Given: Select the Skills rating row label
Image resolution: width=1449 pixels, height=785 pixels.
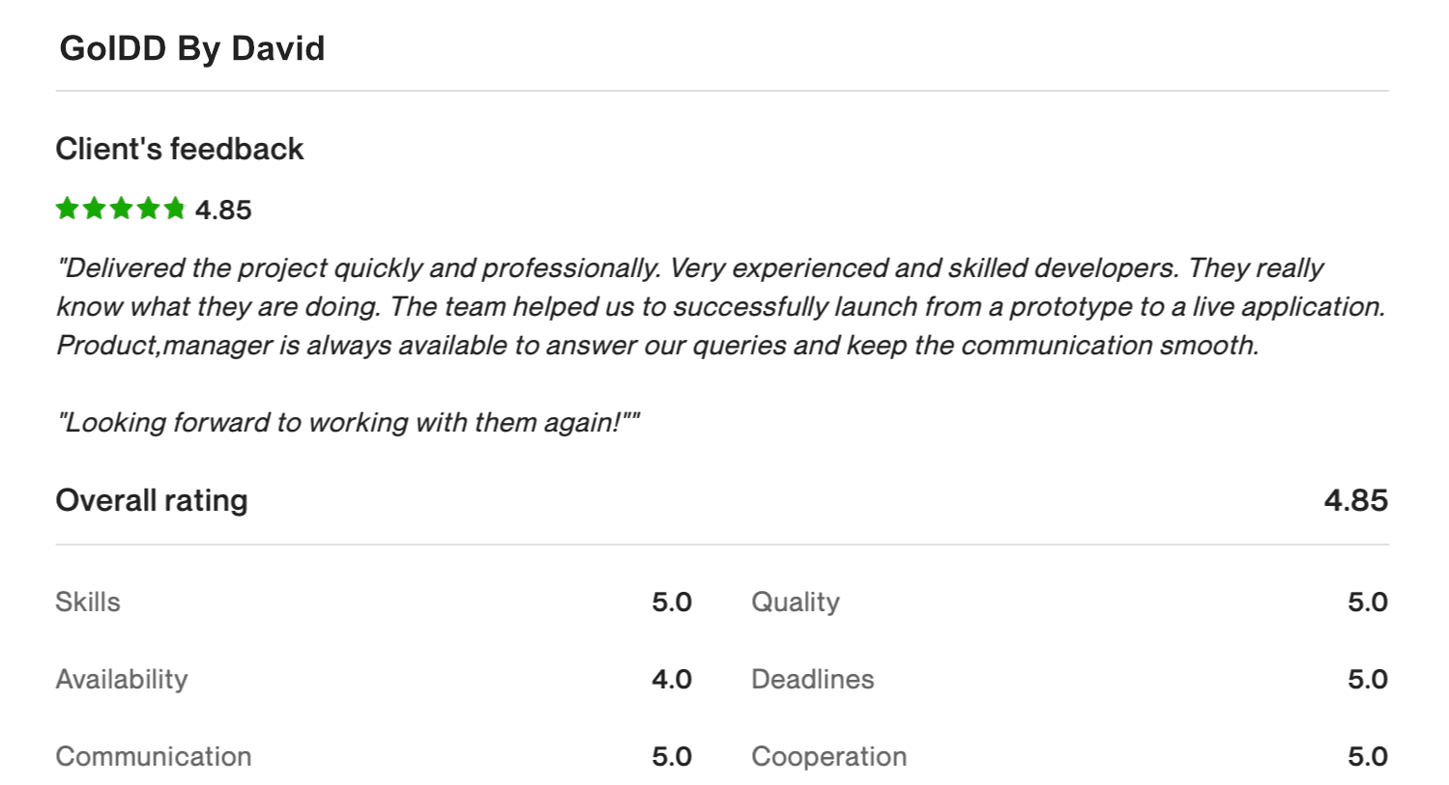Looking at the screenshot, I should point(88,602).
